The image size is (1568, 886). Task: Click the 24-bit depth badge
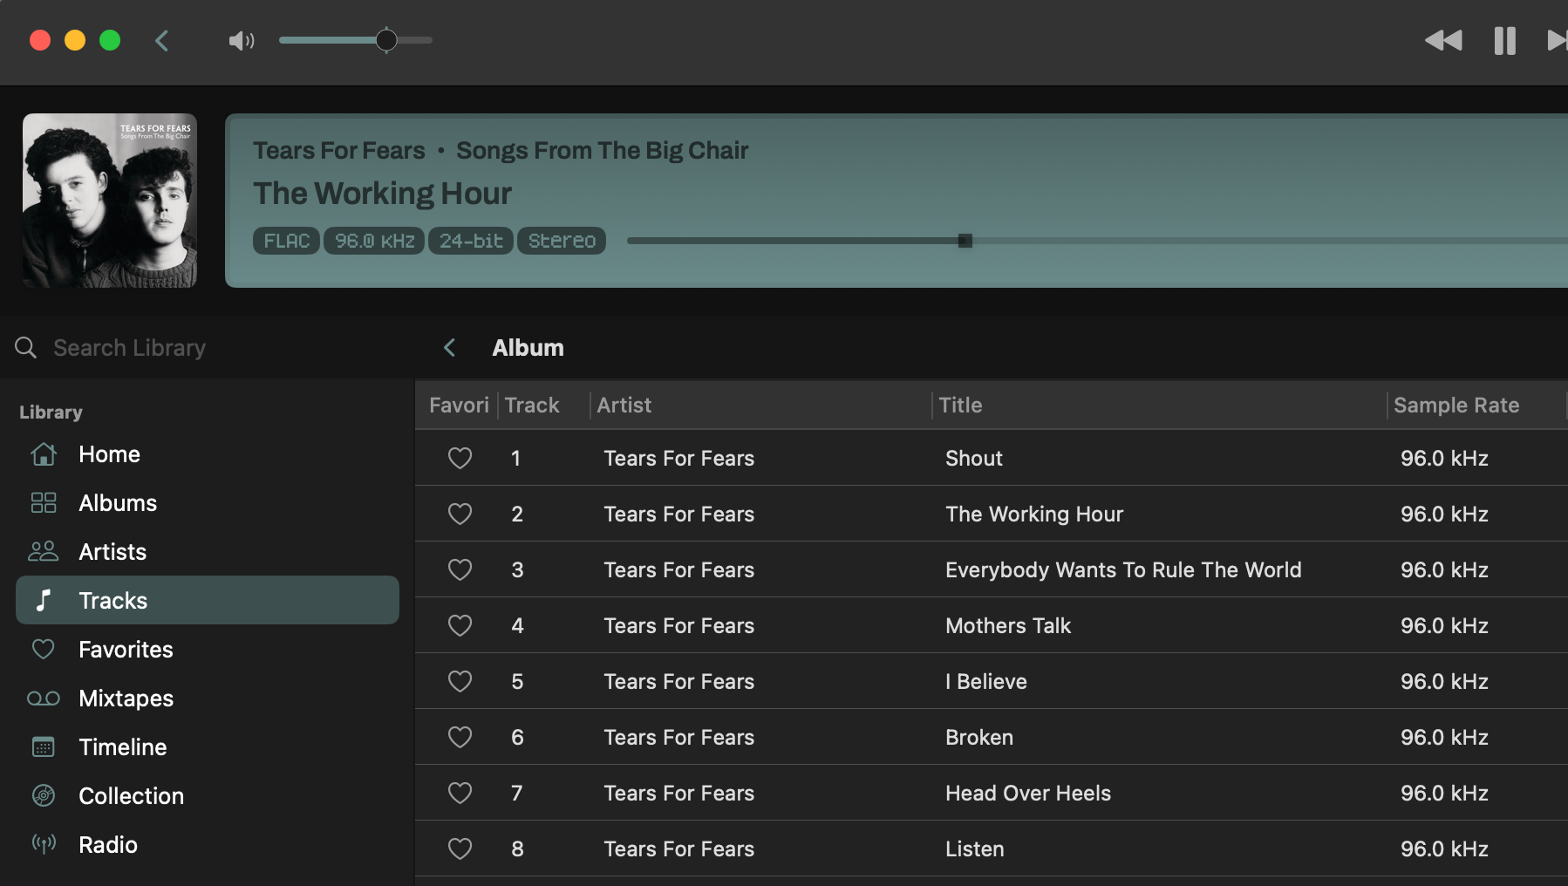tap(471, 241)
